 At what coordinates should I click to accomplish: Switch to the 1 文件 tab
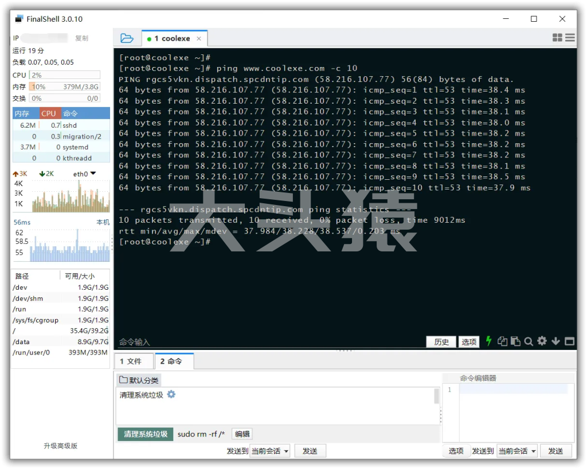[x=134, y=361]
